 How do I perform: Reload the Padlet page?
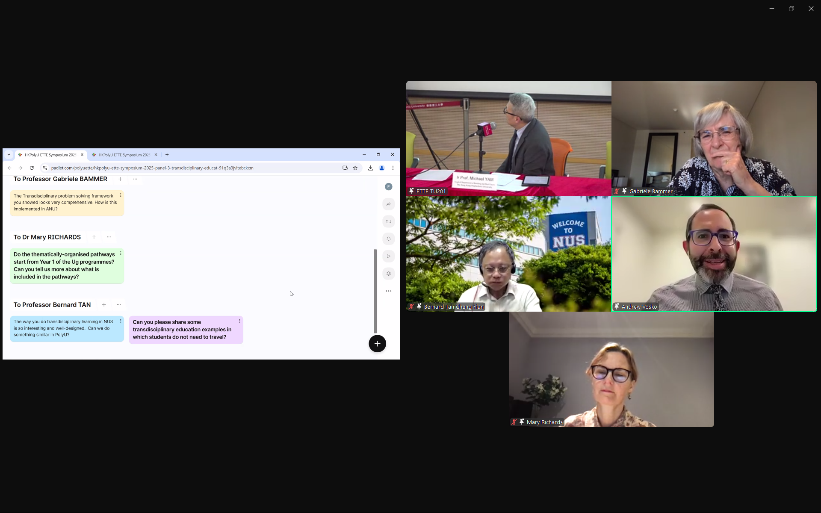(x=32, y=168)
